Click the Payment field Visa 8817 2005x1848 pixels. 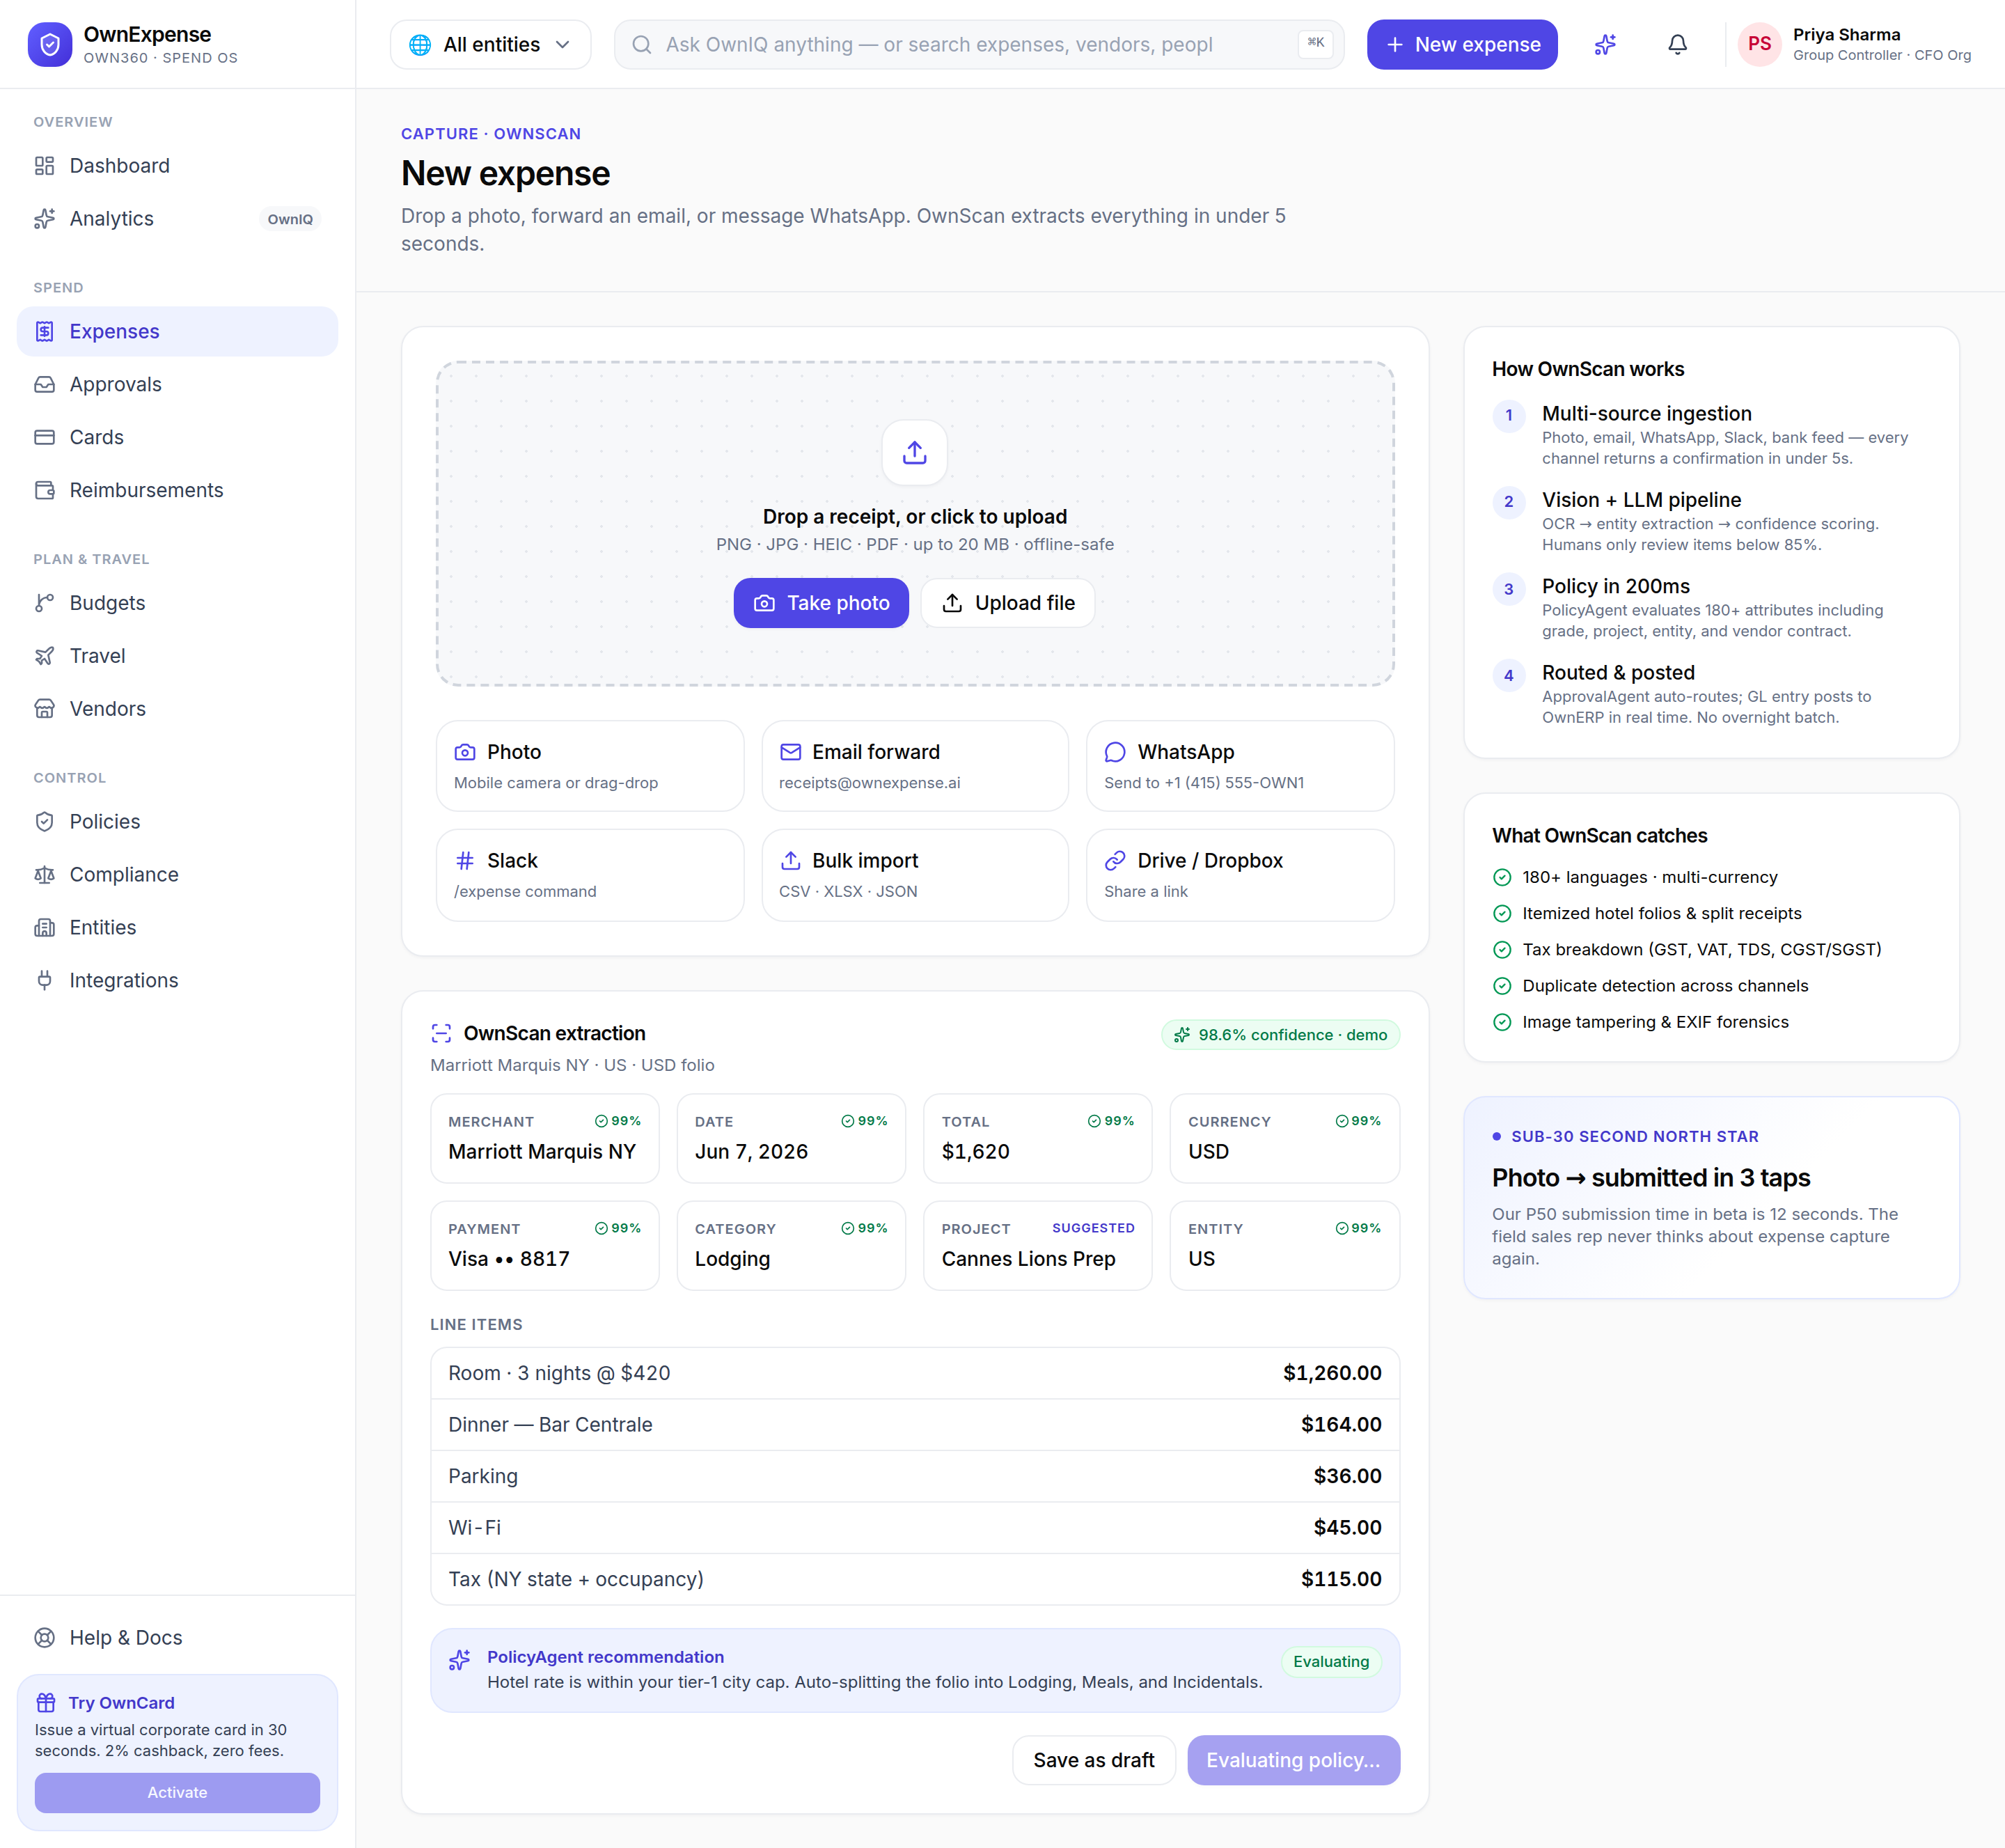pos(545,1246)
